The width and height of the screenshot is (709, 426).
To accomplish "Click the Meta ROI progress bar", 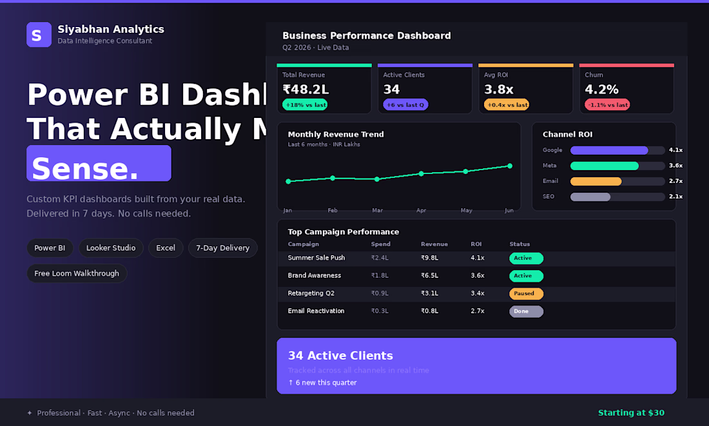I will tap(617, 166).
